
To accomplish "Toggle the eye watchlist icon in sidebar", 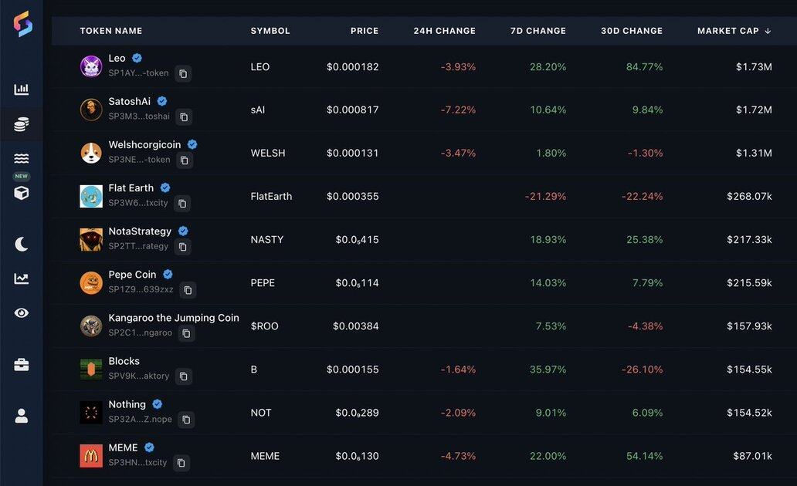I will click(22, 312).
